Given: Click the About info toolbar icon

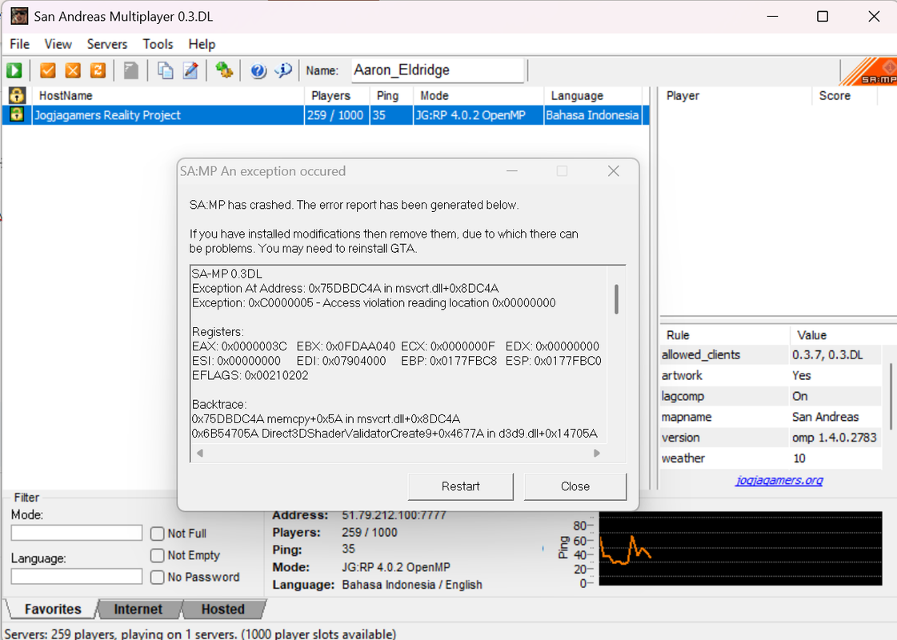Looking at the screenshot, I should [x=284, y=70].
